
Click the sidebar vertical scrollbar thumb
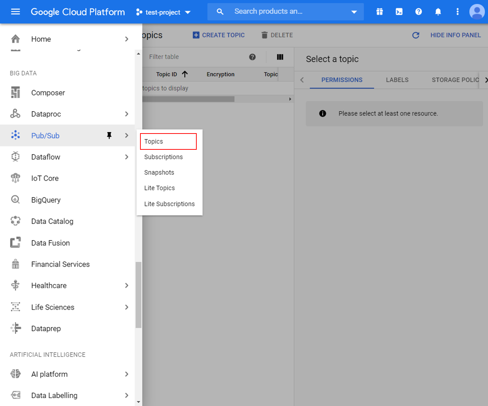(x=138, y=295)
